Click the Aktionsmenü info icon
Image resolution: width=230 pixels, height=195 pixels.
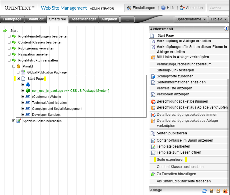[226, 28]
